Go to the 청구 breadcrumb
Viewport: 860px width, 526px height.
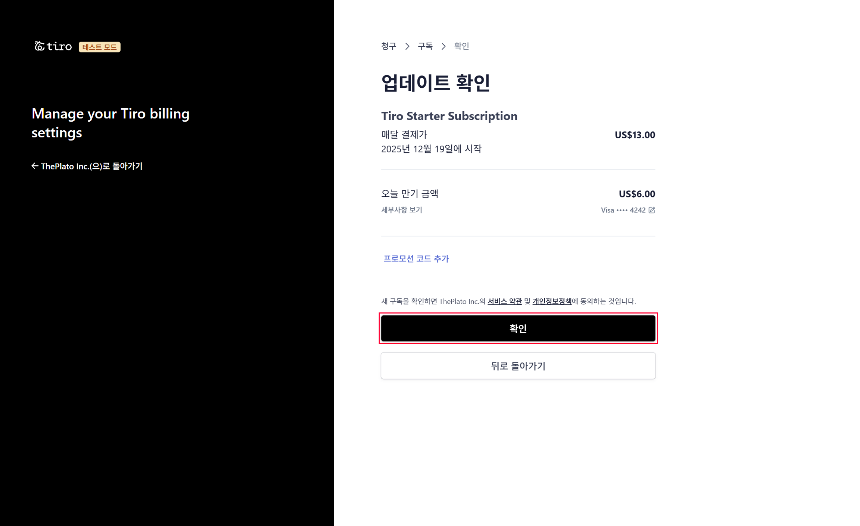pos(389,46)
